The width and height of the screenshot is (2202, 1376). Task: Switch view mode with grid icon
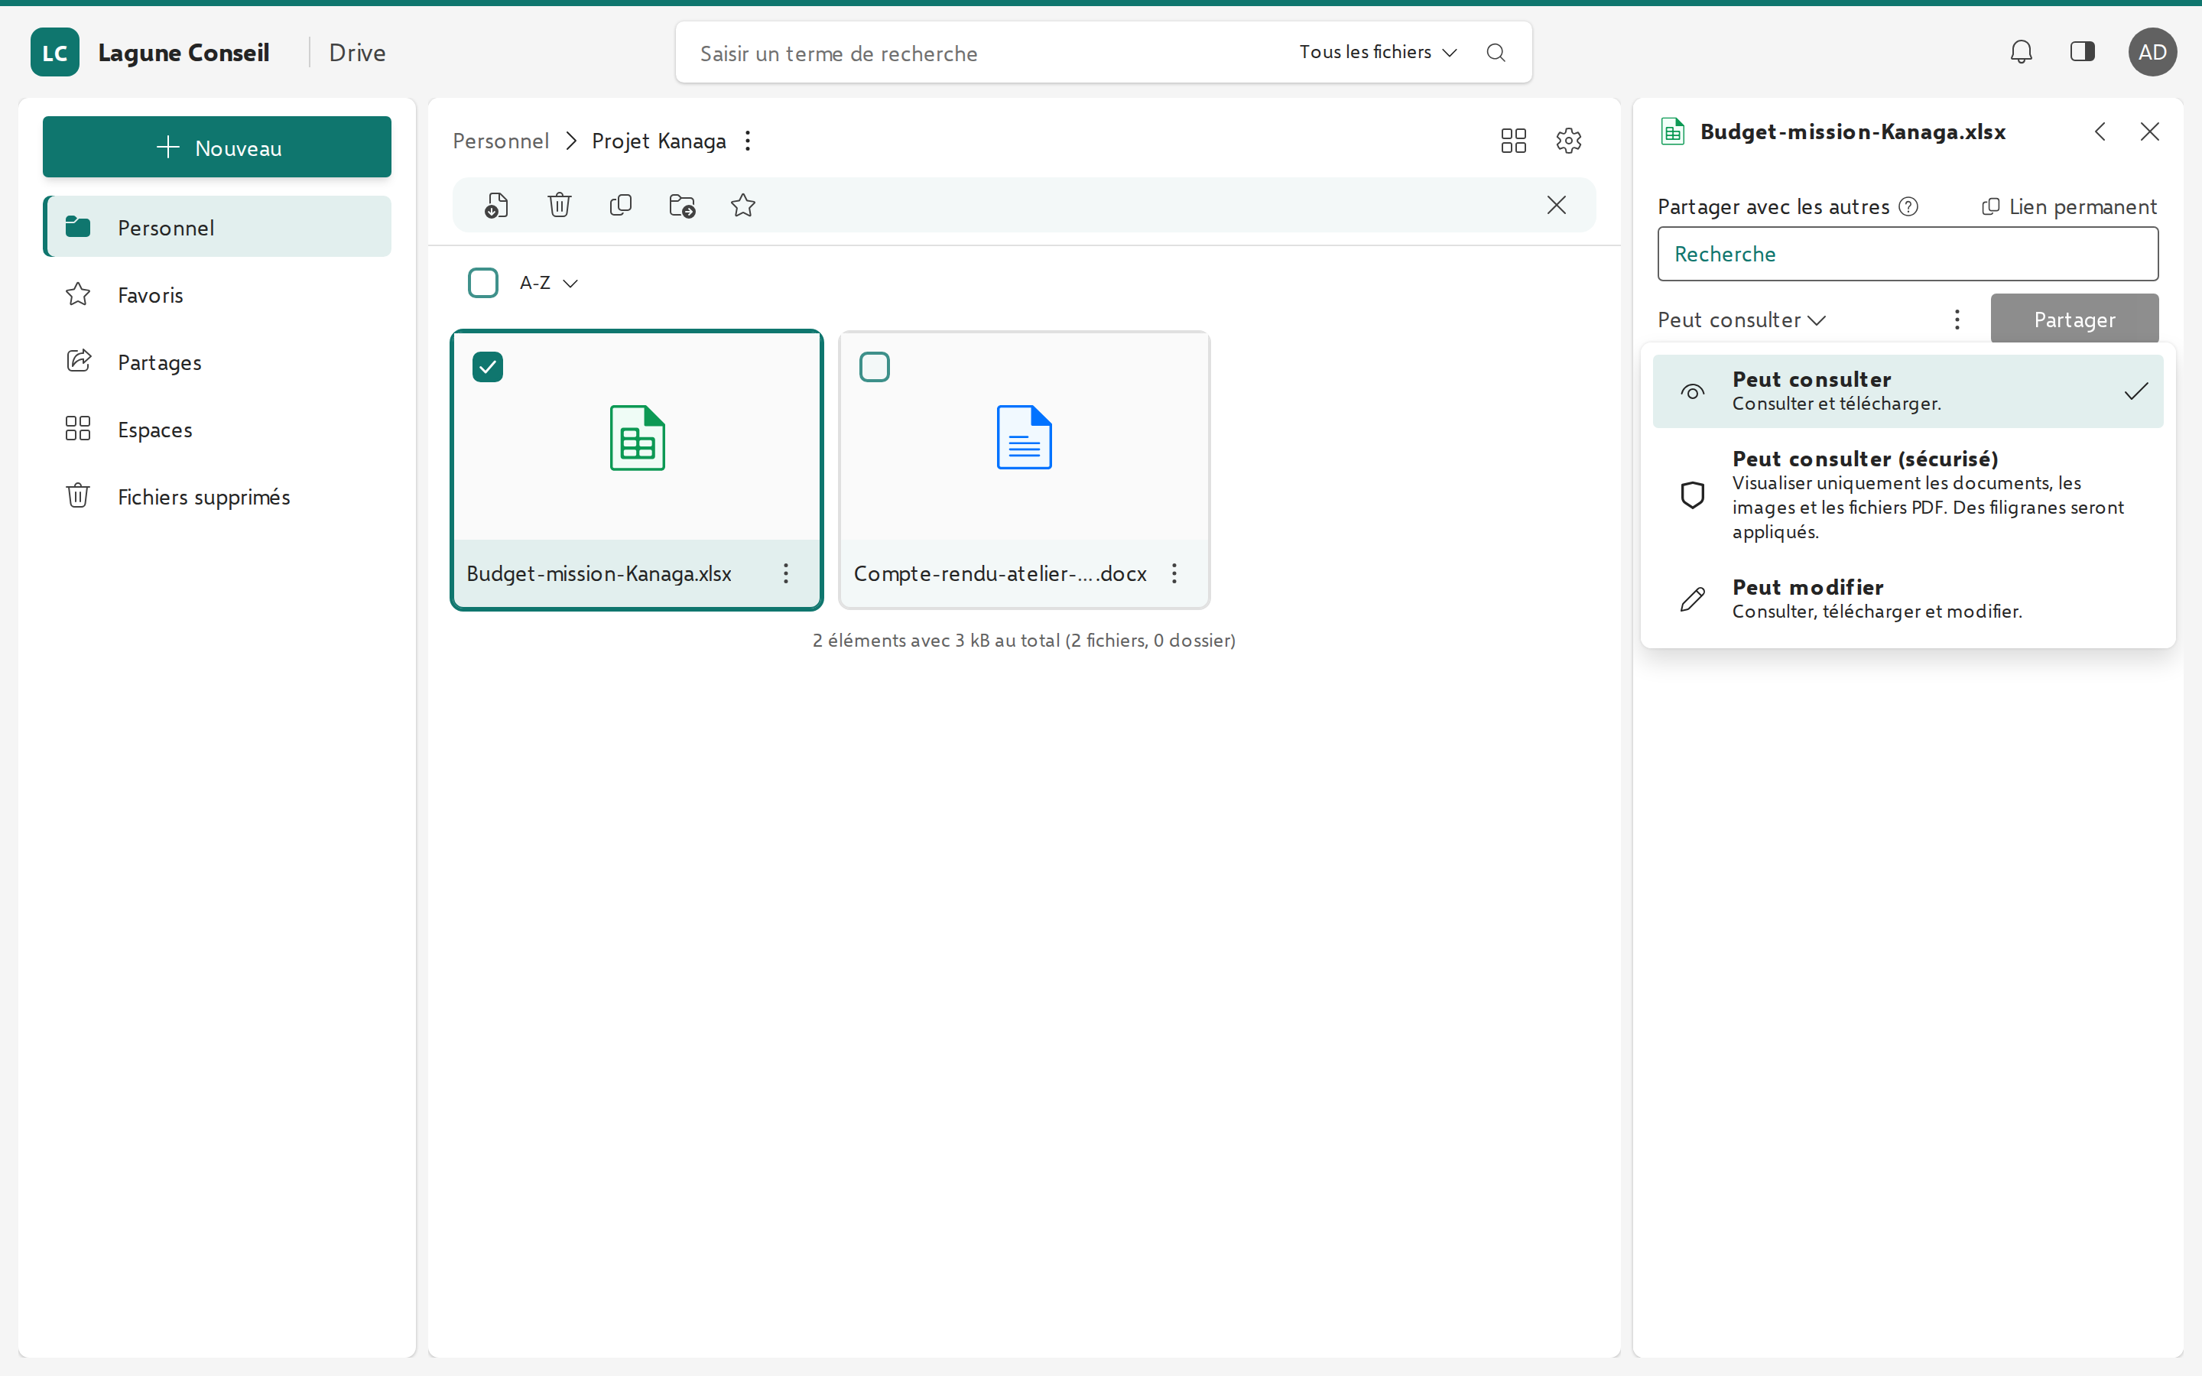click(x=1513, y=140)
